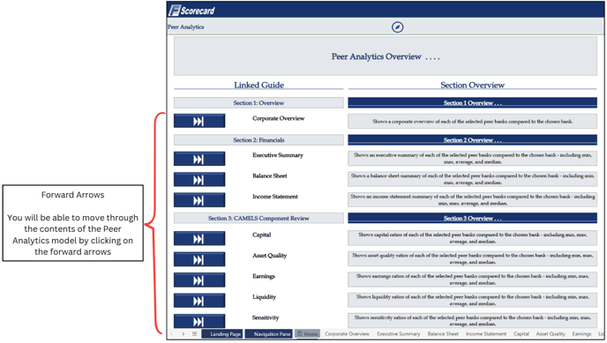The width and height of the screenshot is (607, 343).
Task: Click the Corporate Overview label text
Action: coord(278,118)
